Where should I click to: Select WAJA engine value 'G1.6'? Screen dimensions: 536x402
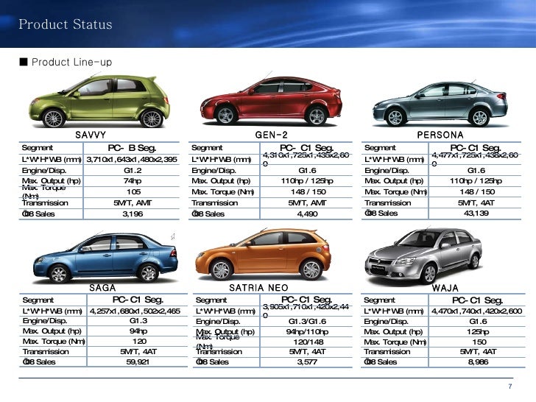[x=478, y=321]
